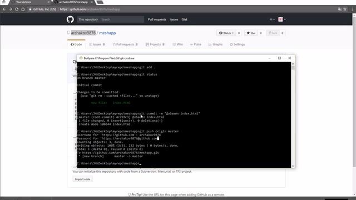Select the repository Pull requests tab
The width and height of the screenshot is (356, 200).
pos(125,44)
